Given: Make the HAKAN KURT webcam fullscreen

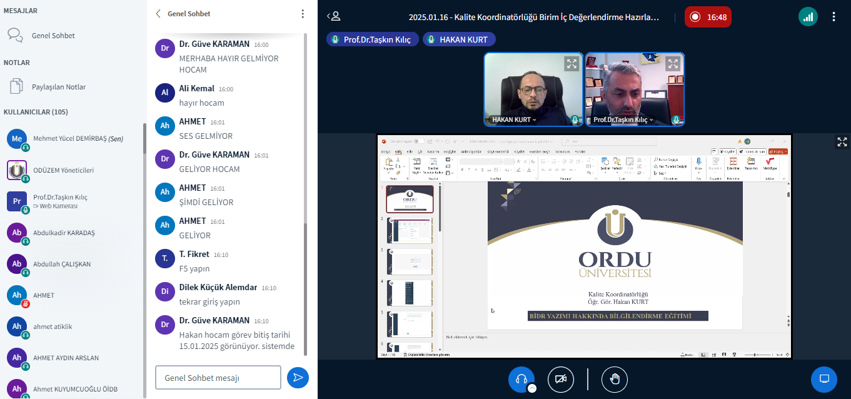Looking at the screenshot, I should (572, 64).
